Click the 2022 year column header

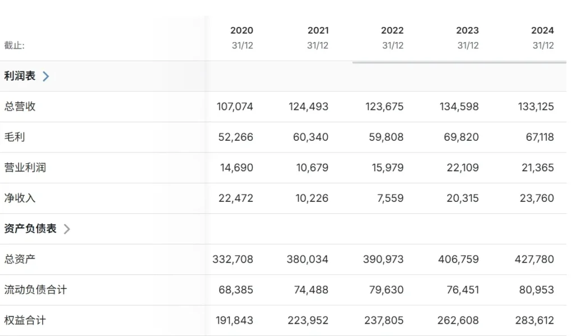point(392,30)
